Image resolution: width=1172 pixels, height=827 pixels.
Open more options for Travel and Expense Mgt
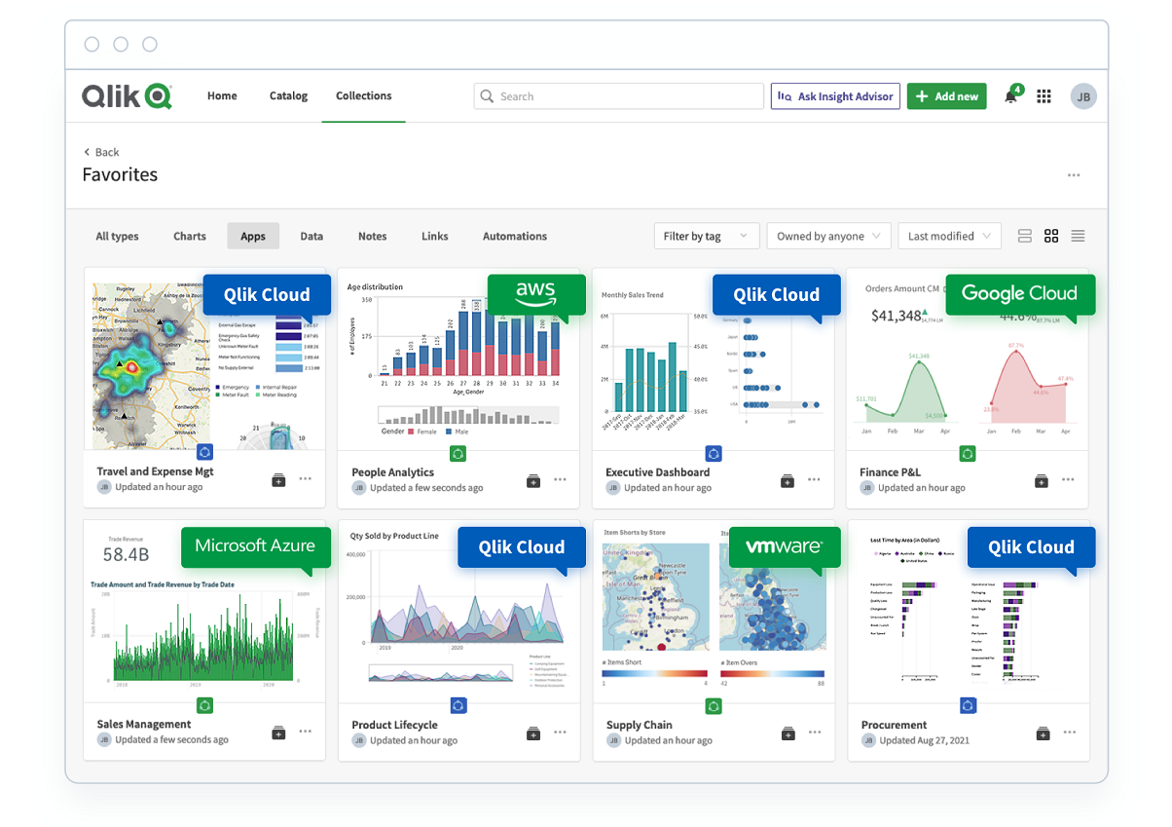click(x=306, y=479)
